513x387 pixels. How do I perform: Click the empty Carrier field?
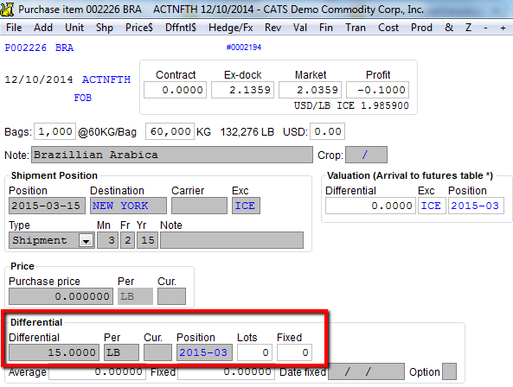(x=199, y=206)
